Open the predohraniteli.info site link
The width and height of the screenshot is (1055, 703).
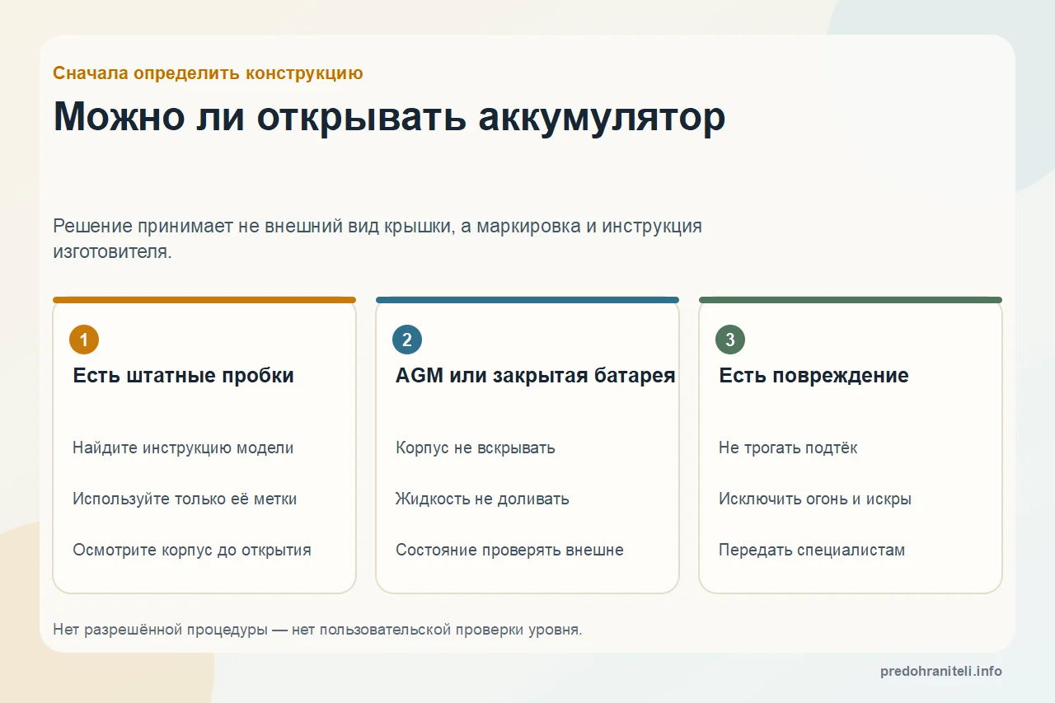pyautogui.click(x=941, y=672)
